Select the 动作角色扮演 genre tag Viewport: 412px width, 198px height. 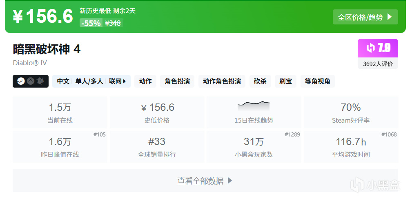[222, 81]
